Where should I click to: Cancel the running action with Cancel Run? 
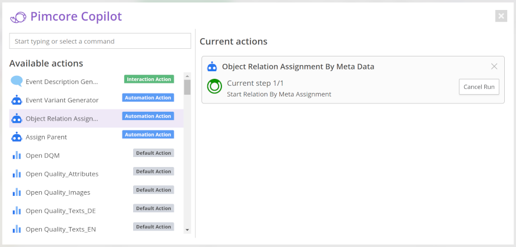[x=479, y=86]
